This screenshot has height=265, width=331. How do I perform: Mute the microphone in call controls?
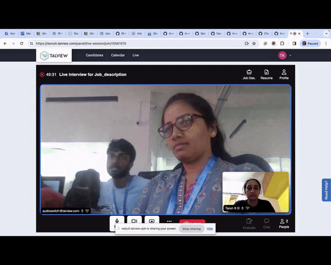tap(117, 221)
